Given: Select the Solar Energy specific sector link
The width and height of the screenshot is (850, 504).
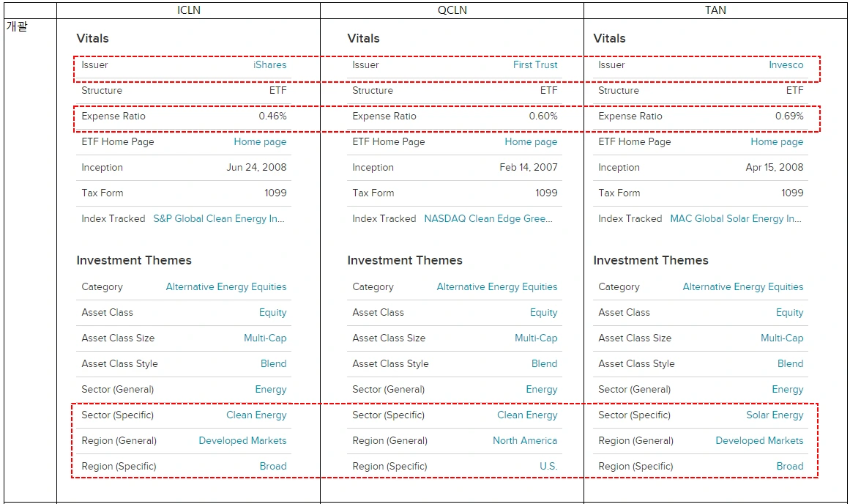Looking at the screenshot, I should tap(775, 415).
